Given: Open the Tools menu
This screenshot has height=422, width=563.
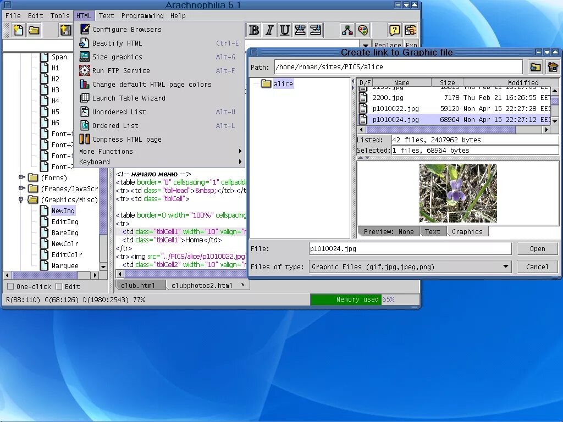Looking at the screenshot, I should [60, 16].
